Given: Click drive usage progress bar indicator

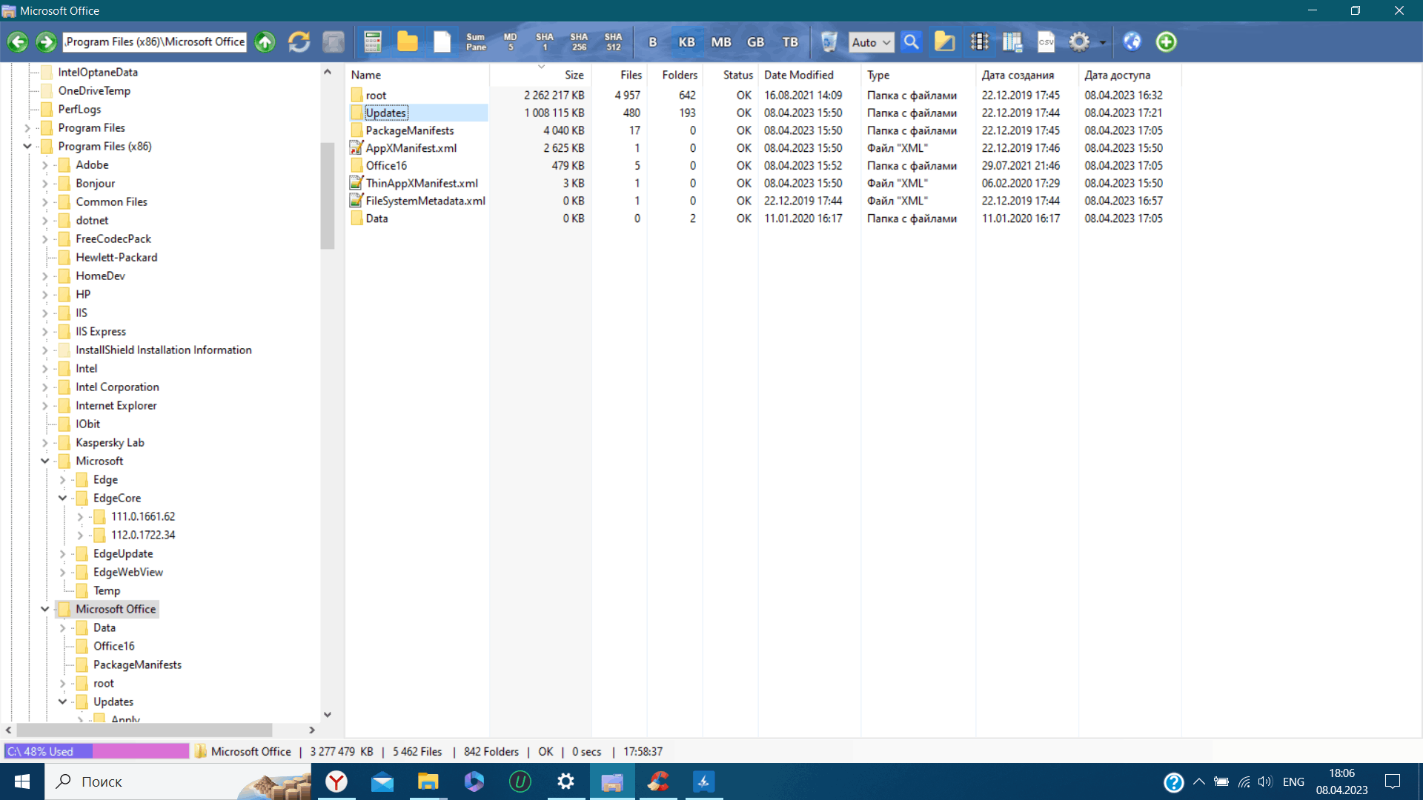Looking at the screenshot, I should (97, 751).
